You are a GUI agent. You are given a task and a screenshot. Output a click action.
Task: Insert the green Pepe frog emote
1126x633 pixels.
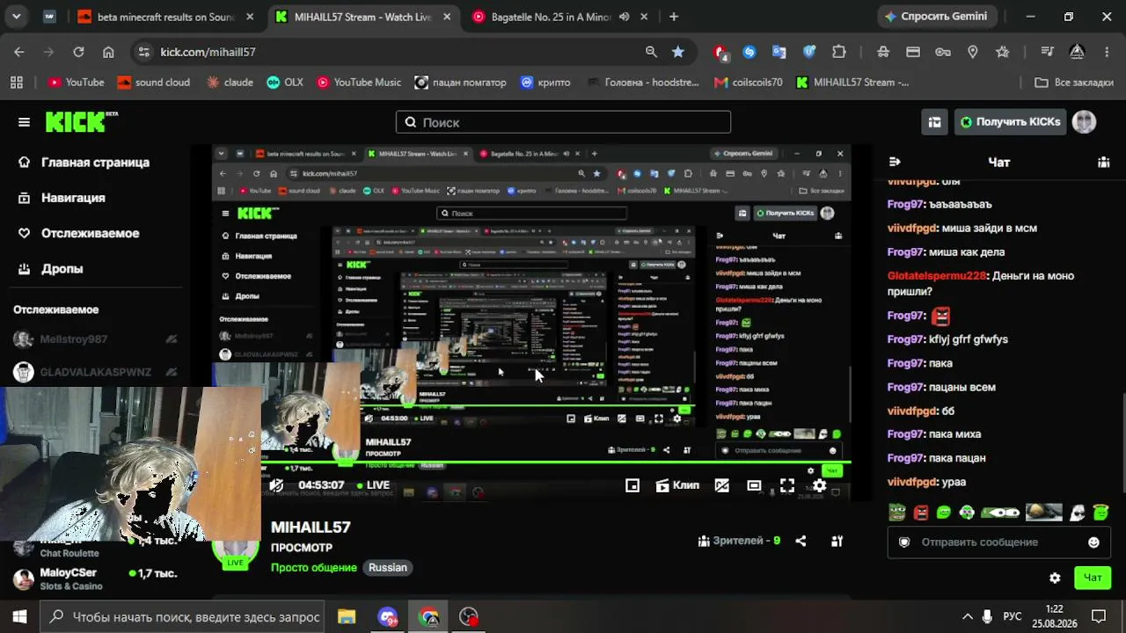click(896, 512)
